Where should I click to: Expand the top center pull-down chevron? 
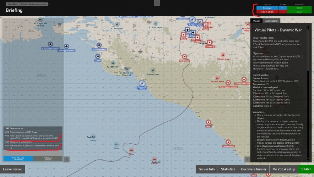[x=157, y=3]
